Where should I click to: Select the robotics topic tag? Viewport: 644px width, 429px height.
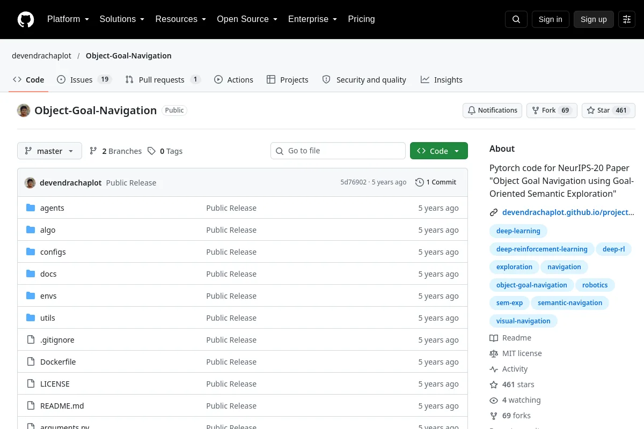595,285
